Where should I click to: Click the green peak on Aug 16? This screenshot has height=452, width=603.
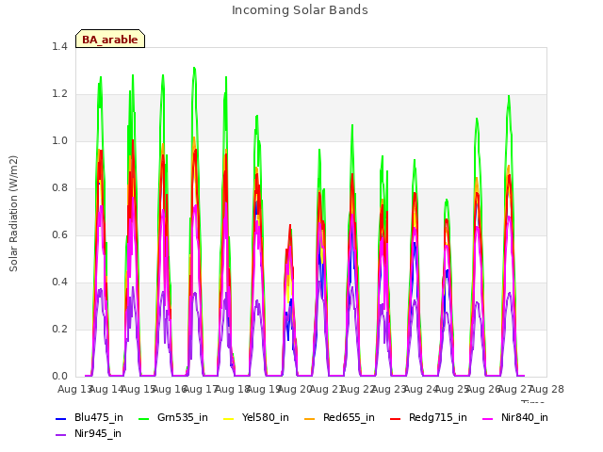(x=195, y=69)
